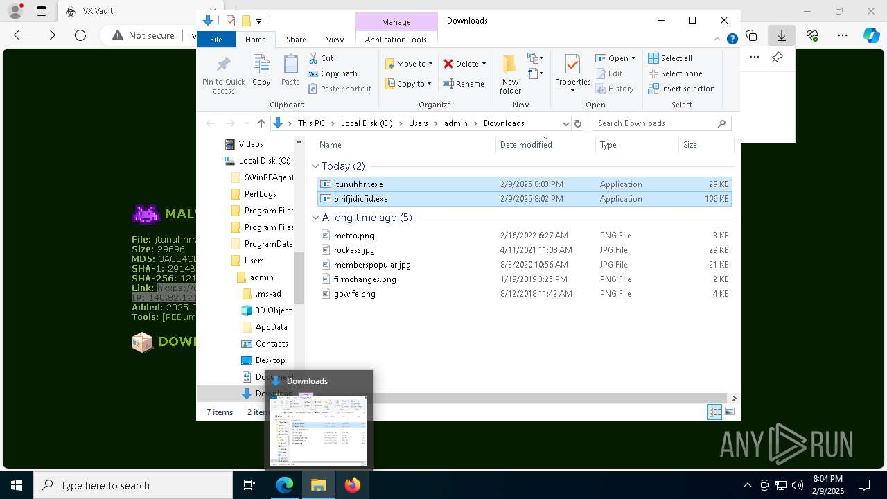This screenshot has height=499, width=887.
Task: Click Copy path in ribbon
Action: coord(333,73)
